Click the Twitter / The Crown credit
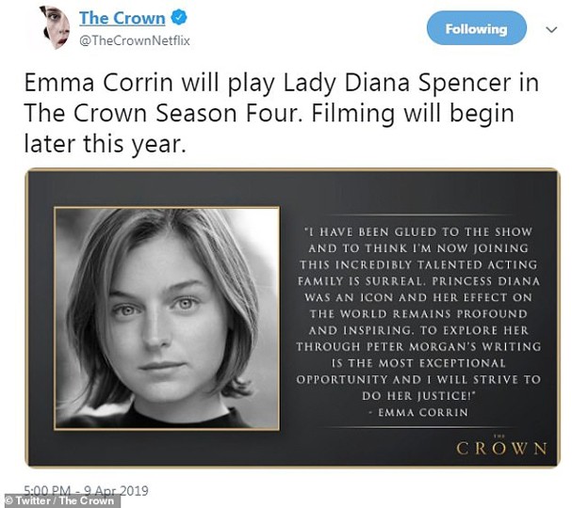 (60, 500)
